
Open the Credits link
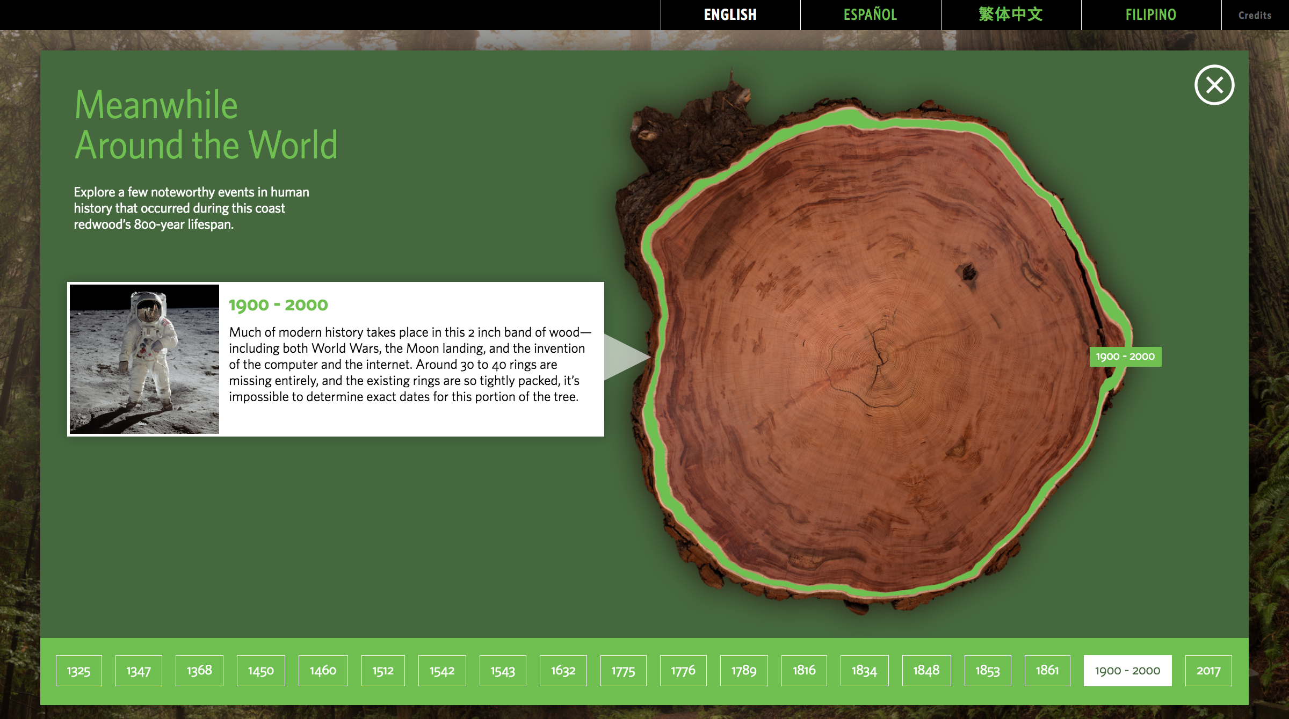[x=1255, y=15]
